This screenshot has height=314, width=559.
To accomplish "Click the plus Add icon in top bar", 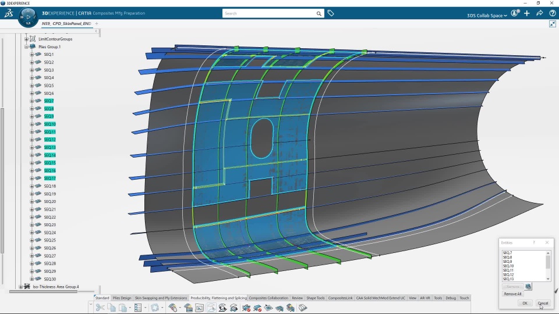I will point(527,13).
